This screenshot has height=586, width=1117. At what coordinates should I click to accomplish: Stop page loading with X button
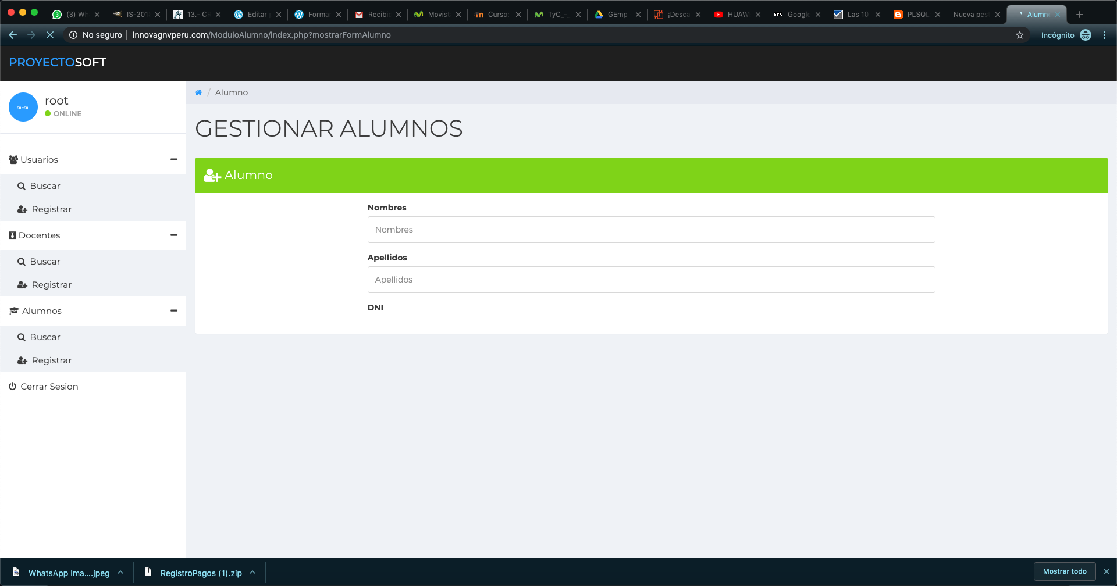pos(50,35)
